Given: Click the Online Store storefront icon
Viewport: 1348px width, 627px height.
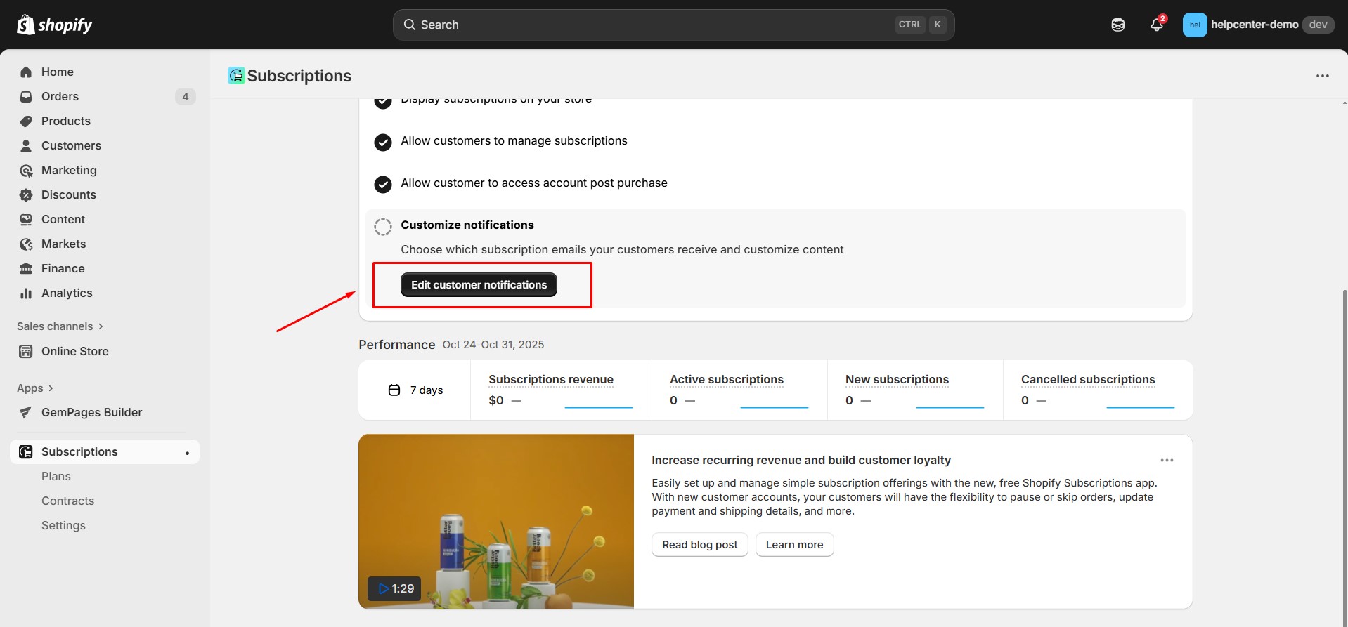Looking at the screenshot, I should (26, 352).
